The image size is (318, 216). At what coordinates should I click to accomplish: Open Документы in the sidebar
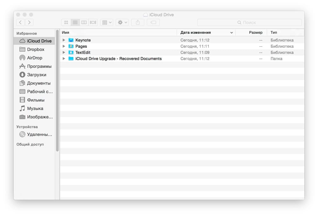click(34, 83)
